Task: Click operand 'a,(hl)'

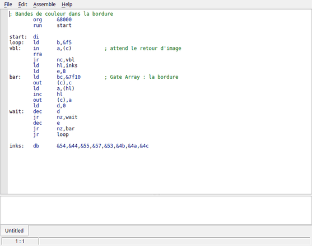Action: pyautogui.click(x=66, y=88)
